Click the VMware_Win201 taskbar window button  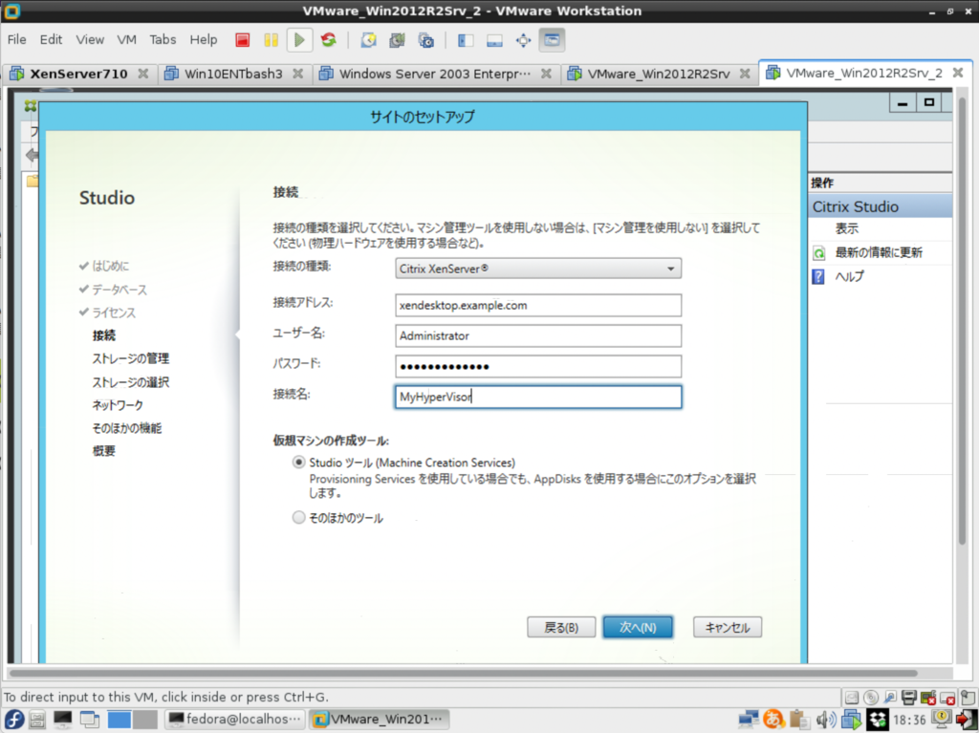[380, 720]
